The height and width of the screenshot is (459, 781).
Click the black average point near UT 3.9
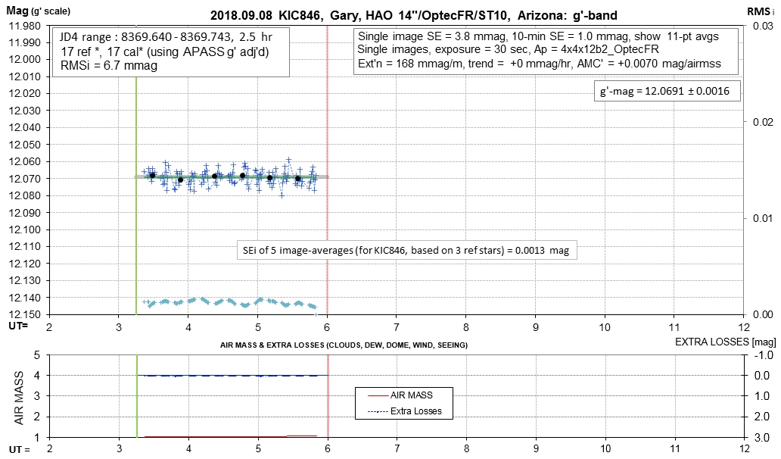click(180, 180)
